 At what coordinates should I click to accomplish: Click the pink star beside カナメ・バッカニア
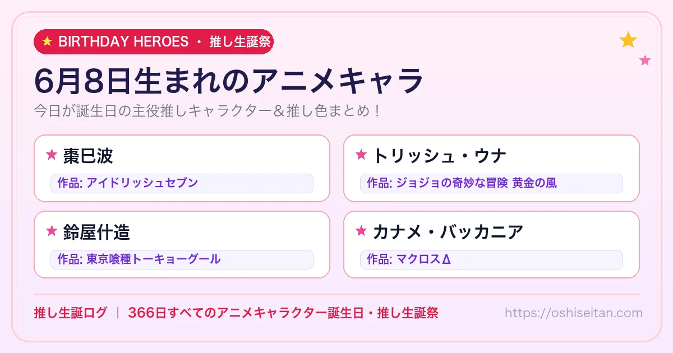tap(361, 231)
